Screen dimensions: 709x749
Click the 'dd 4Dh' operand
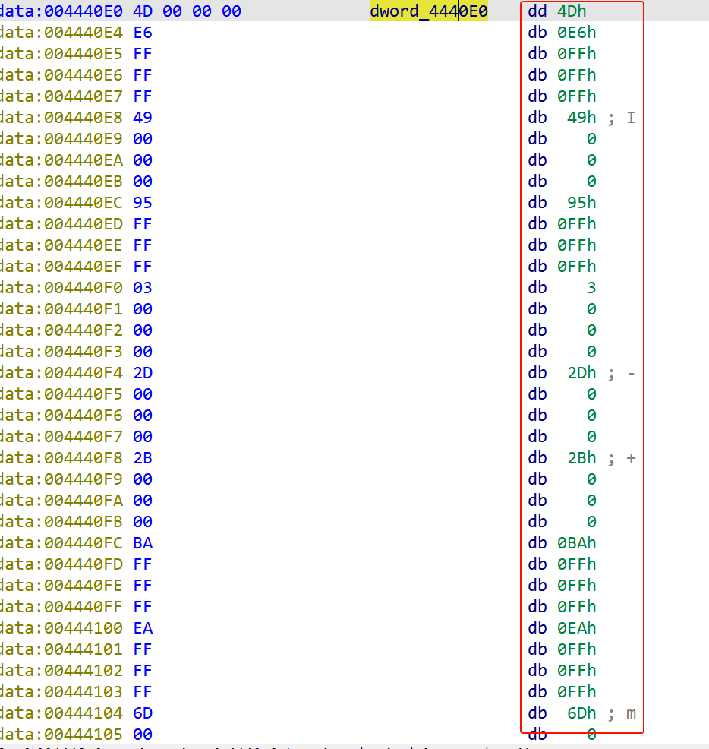coord(556,11)
